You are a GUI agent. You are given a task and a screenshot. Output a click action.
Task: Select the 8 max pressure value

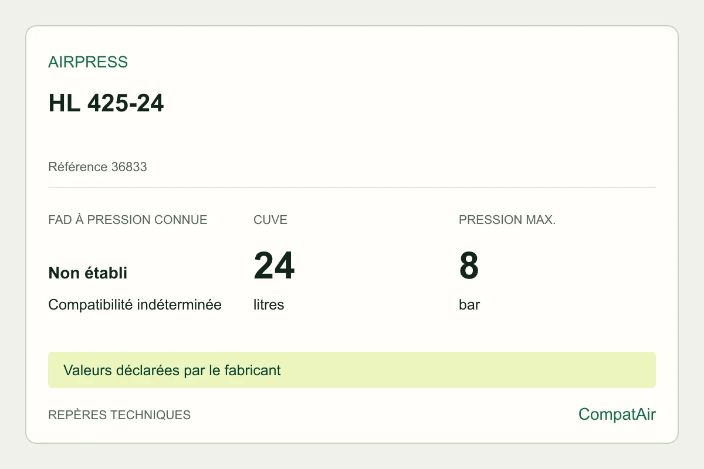(x=469, y=266)
